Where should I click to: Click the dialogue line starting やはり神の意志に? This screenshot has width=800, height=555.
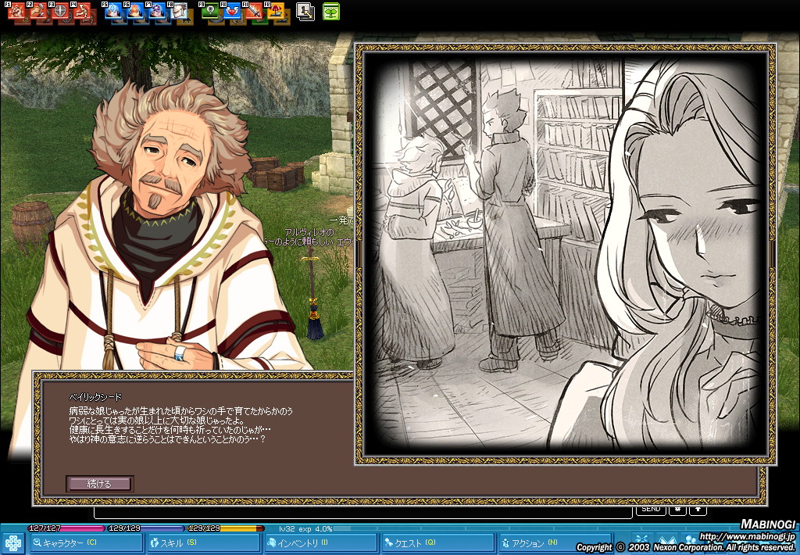[167, 439]
